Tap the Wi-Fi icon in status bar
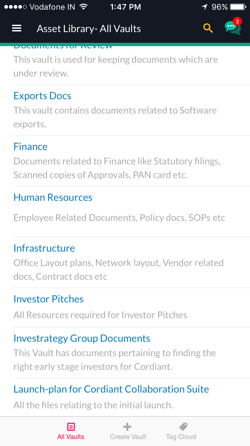The height and width of the screenshot is (446, 250). pyautogui.click(x=84, y=7)
